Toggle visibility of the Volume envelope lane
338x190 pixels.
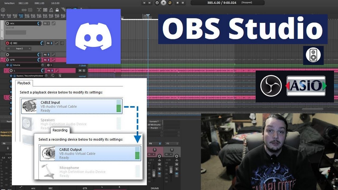coord(7,65)
